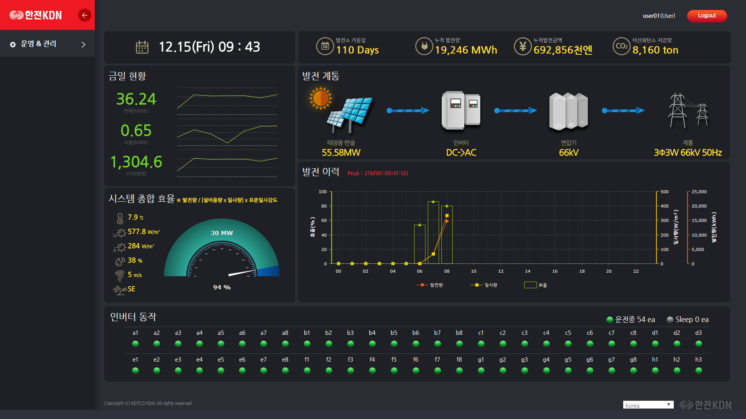Image resolution: width=746 pixels, height=419 pixels.
Task: Click inverter e1 status indicator
Action: pos(135,371)
